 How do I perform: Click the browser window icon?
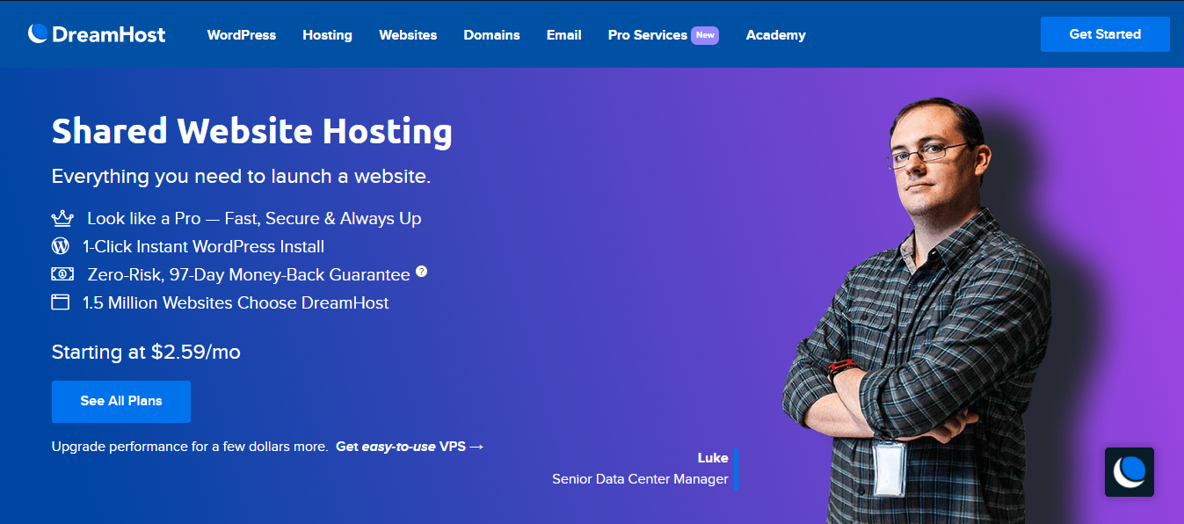coord(61,302)
